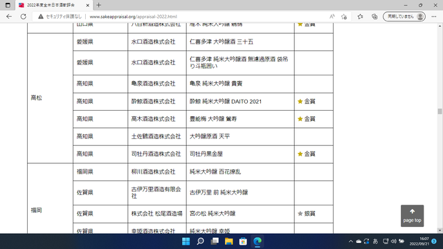Open Windows taskbar search

tap(200, 241)
